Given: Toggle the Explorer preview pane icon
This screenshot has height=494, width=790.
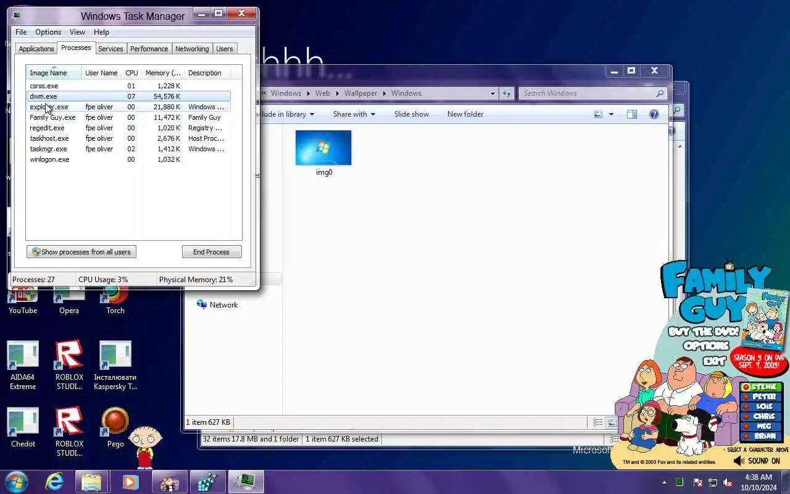Looking at the screenshot, I should pyautogui.click(x=631, y=114).
